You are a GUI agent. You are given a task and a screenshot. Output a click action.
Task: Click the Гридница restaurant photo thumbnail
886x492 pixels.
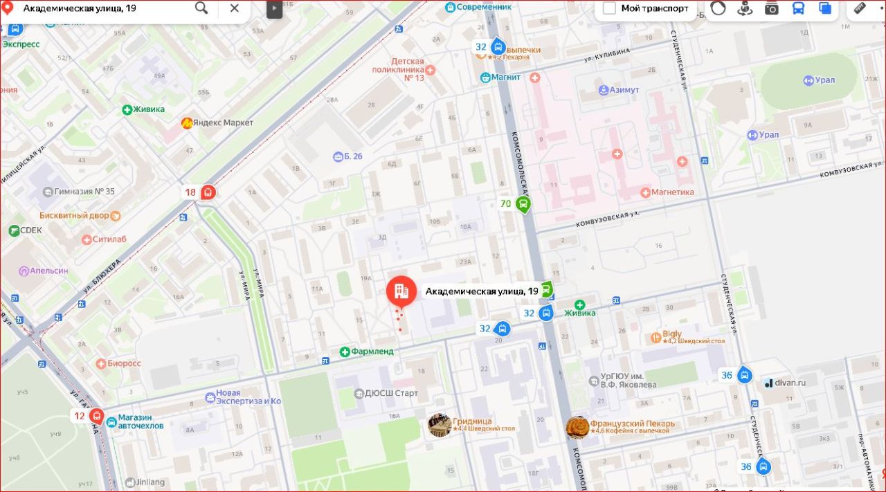click(440, 425)
